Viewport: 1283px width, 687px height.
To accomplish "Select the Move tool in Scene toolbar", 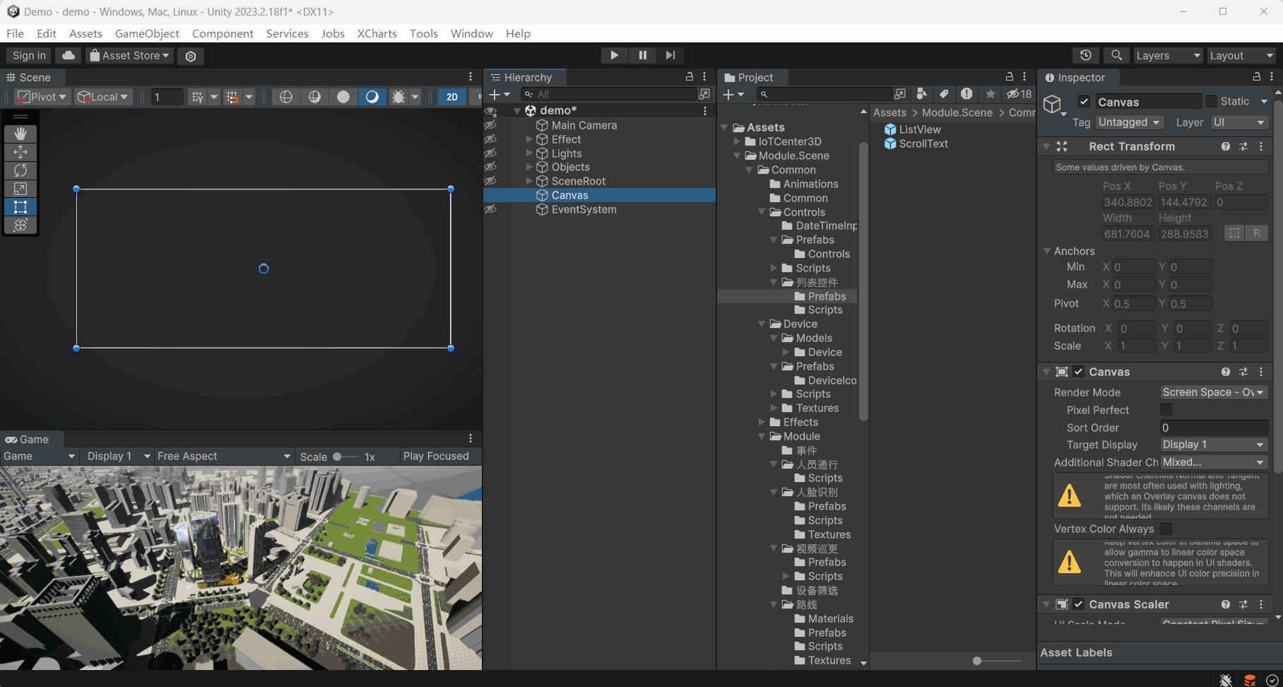I will point(20,152).
